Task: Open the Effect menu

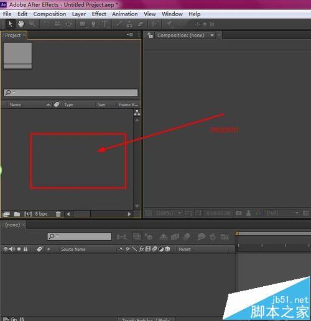Action: click(x=99, y=14)
